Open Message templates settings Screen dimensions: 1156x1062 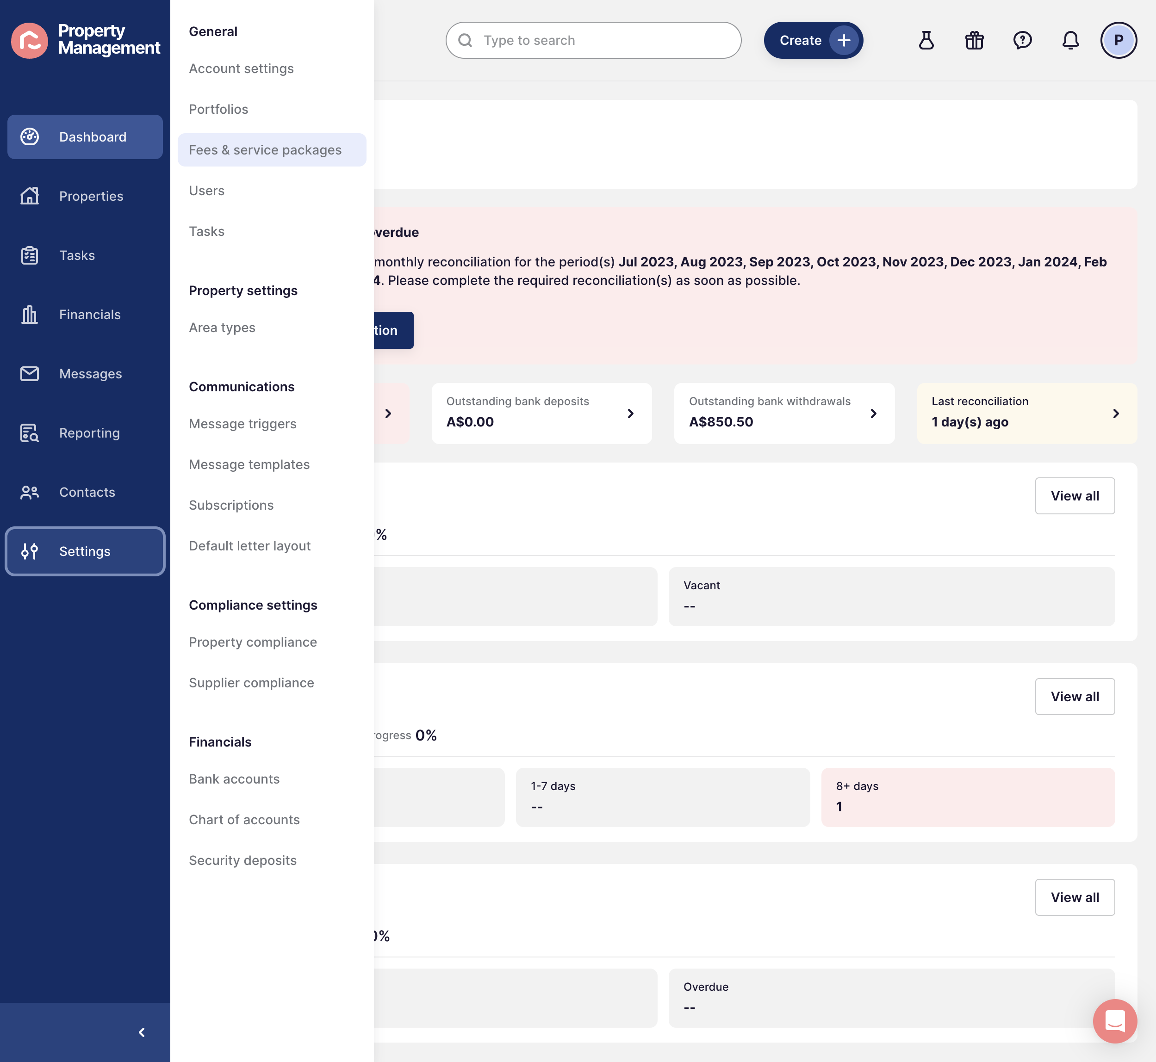click(249, 464)
